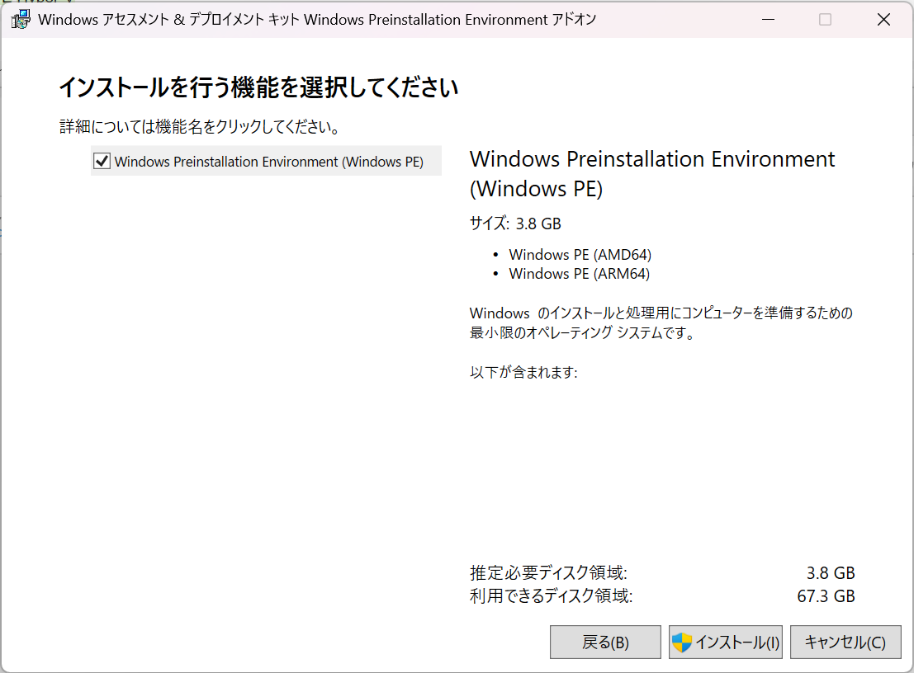
Task: Click the Windows PE (ARM64) list item
Action: pyautogui.click(x=578, y=273)
